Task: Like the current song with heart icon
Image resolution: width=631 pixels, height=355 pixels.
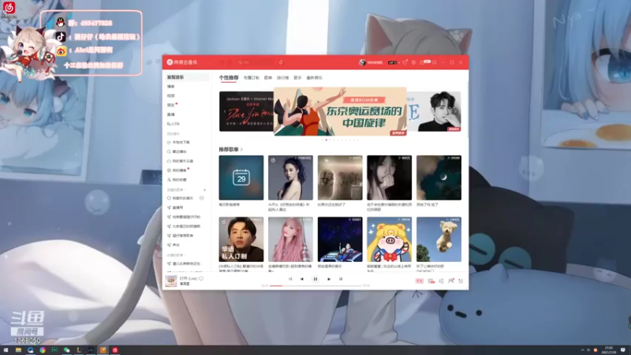Action: pyautogui.click(x=201, y=278)
